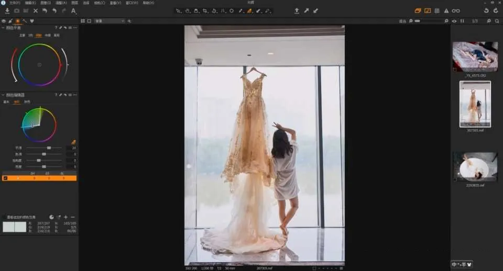Viewport: 503px width, 271px height.
Task: Click the plus button to add a layer
Action: point(129,21)
